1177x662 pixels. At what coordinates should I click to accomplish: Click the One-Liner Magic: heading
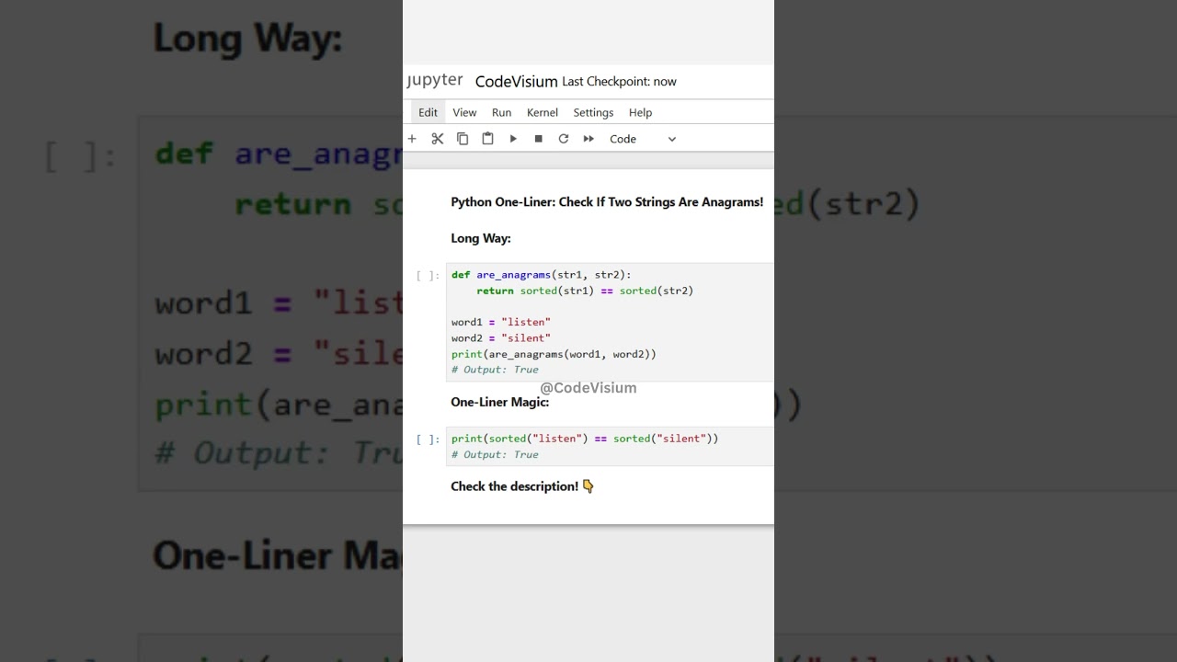pos(499,402)
